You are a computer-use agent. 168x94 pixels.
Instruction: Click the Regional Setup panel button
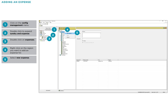coord(48,28)
